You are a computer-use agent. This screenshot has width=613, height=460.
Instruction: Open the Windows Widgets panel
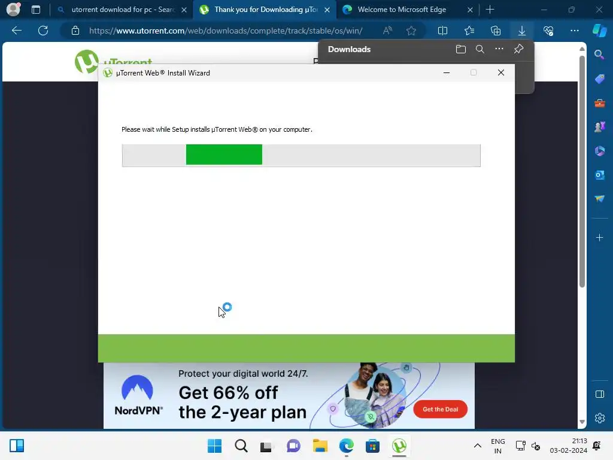[16, 446]
